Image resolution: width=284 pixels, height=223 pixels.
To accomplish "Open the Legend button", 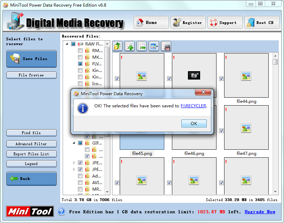I will 32,164.
